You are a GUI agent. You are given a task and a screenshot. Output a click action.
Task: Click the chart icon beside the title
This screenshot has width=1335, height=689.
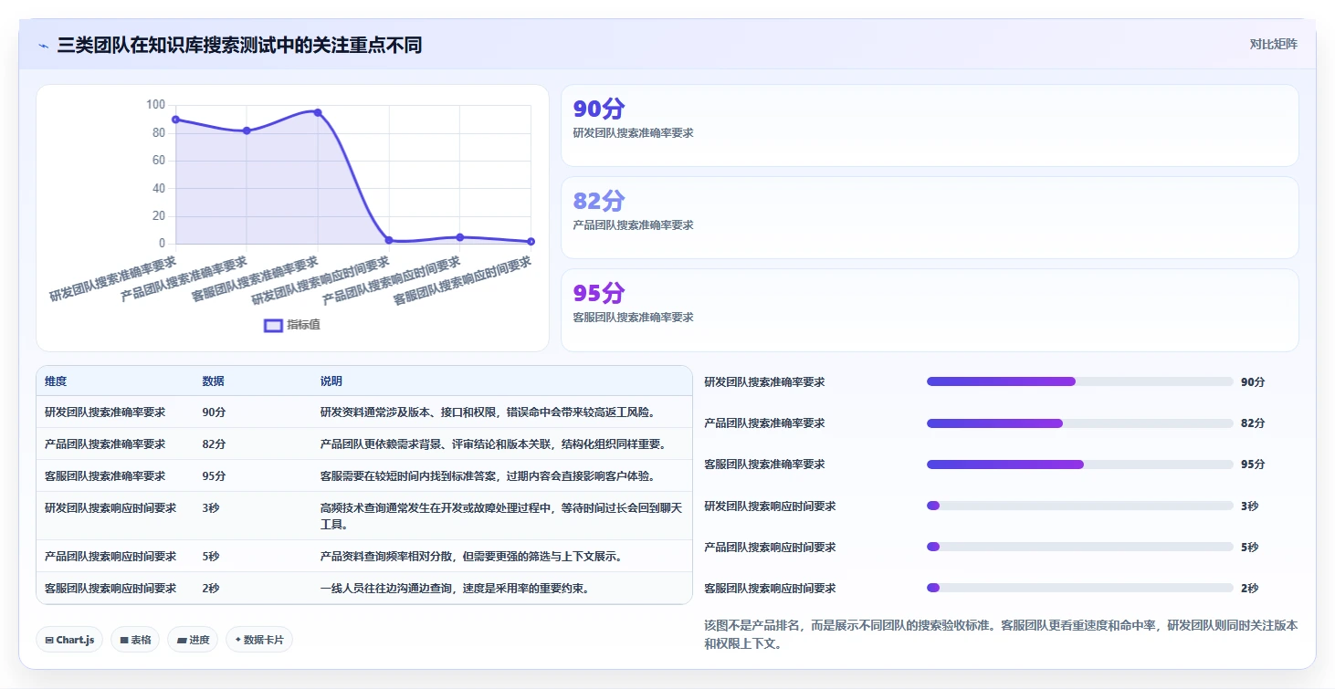click(44, 46)
